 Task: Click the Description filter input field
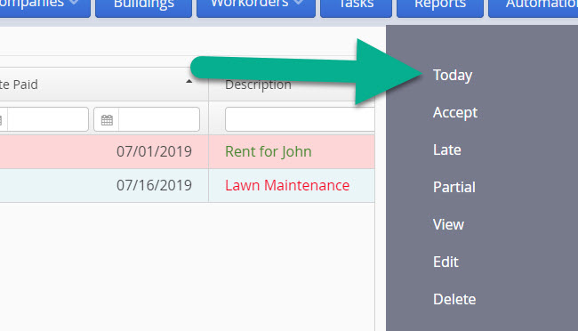[300, 119]
